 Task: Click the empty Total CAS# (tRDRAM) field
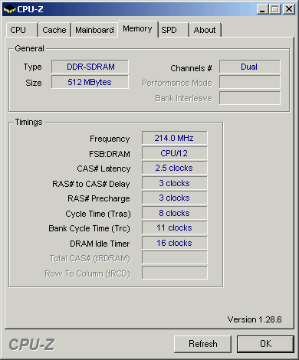[x=175, y=257]
